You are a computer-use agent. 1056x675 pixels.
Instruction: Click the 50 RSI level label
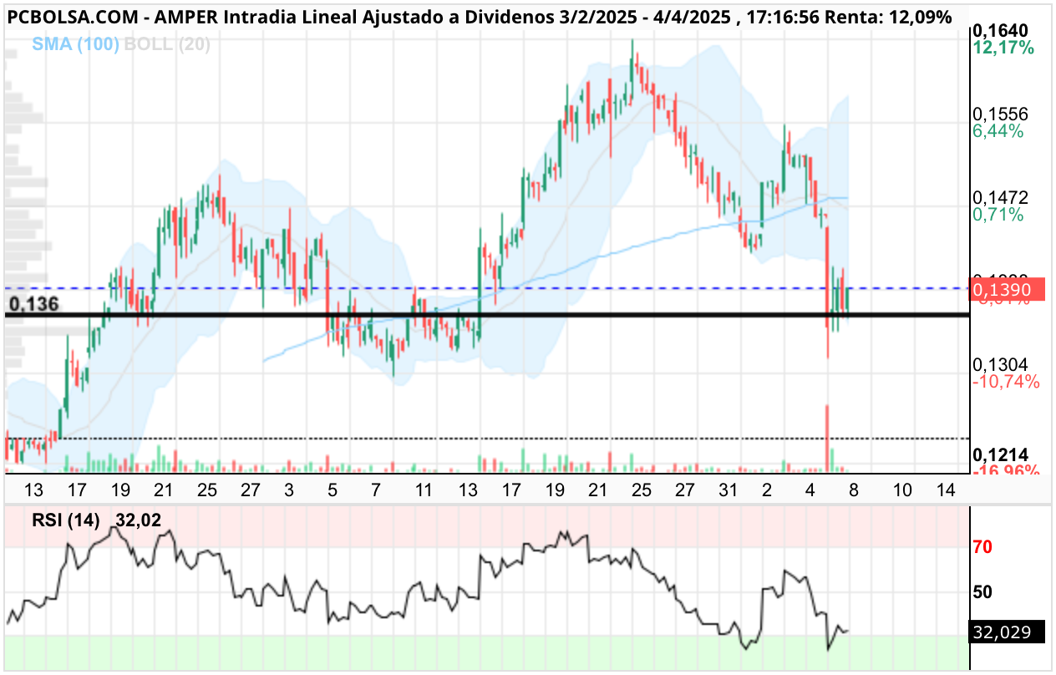pyautogui.click(x=982, y=592)
